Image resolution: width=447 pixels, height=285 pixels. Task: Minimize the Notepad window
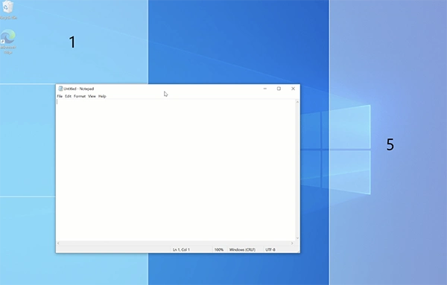coord(264,89)
